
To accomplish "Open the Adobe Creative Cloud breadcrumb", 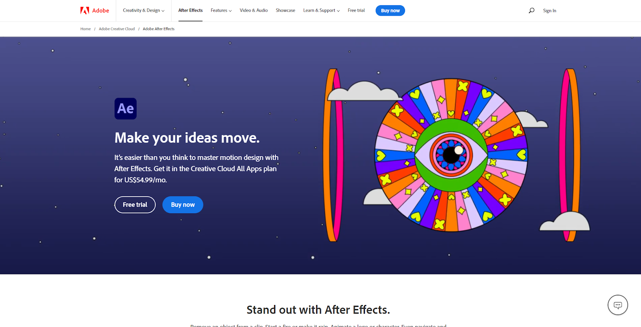I will 117,29.
